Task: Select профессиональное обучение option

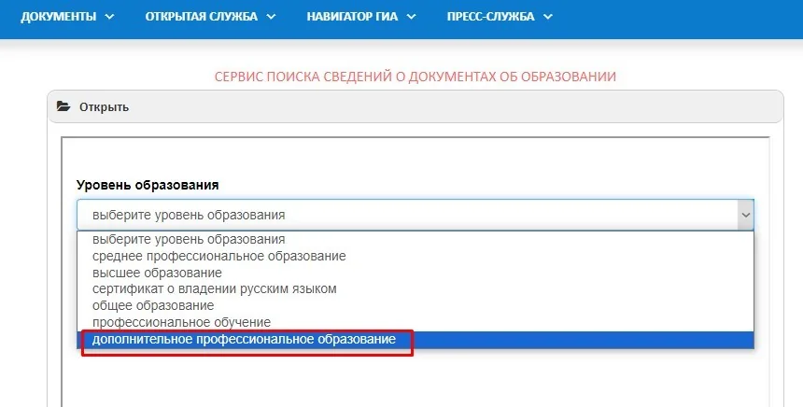Action: click(x=416, y=322)
